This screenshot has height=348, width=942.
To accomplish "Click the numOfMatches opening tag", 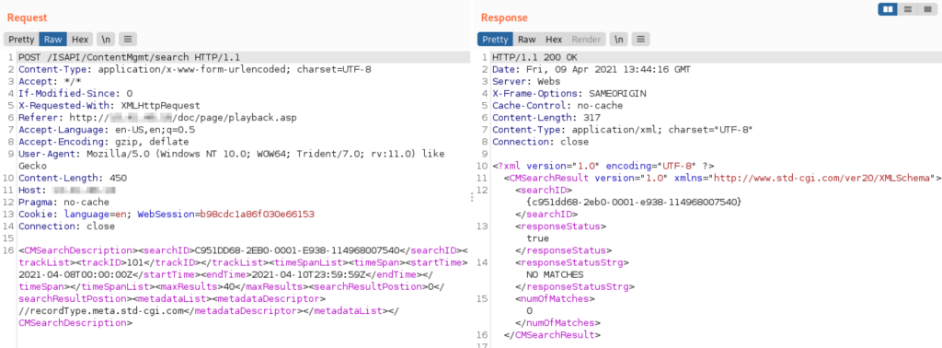I will (555, 298).
